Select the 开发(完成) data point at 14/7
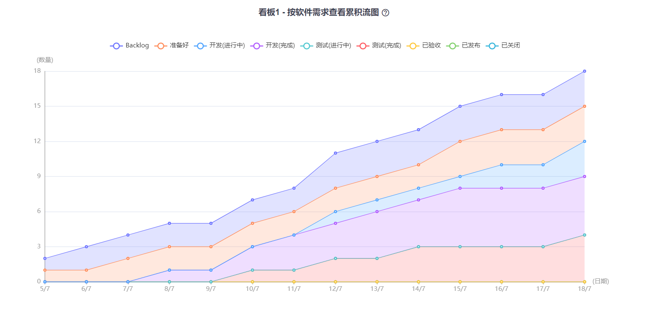Viewport: 646px width, 310px height. (418, 200)
